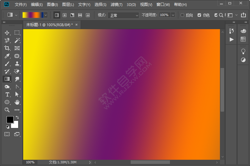Viewport: 250px width, 166px height.
Task: Select the Magic Wand tool
Action: tap(17, 40)
